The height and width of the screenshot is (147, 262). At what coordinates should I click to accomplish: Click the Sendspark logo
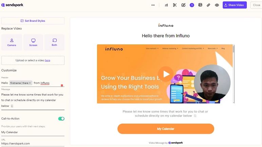(x=12, y=5)
